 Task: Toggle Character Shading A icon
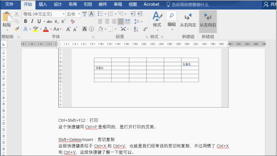tap(84, 29)
